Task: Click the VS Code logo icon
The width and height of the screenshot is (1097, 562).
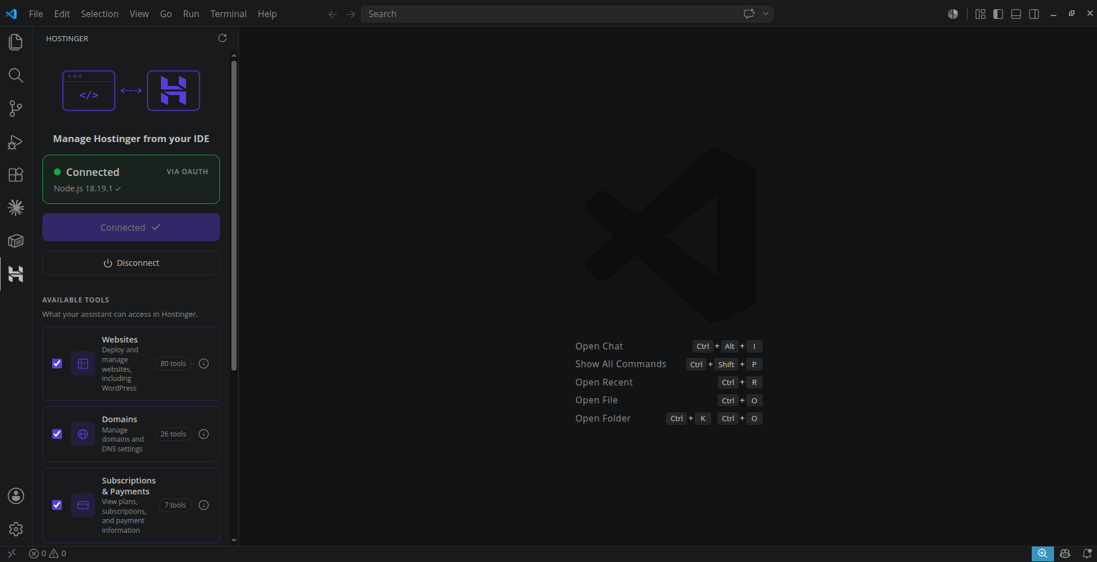Action: [11, 14]
